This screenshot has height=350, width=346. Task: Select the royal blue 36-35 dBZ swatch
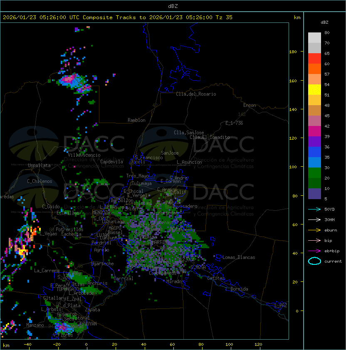tap(314, 152)
